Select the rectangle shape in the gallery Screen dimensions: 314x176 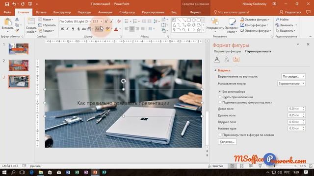coord(188,20)
